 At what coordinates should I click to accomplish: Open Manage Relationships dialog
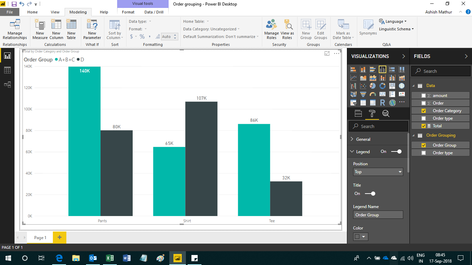pyautogui.click(x=15, y=30)
